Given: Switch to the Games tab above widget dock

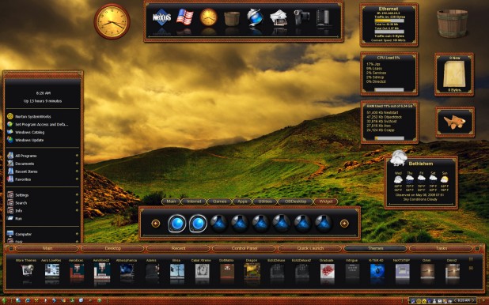Looking at the screenshot, I should [x=219, y=201].
